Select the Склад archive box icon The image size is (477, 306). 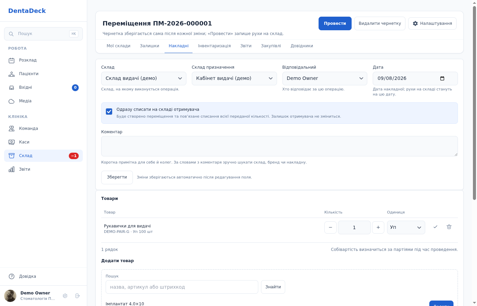pyautogui.click(x=12, y=156)
